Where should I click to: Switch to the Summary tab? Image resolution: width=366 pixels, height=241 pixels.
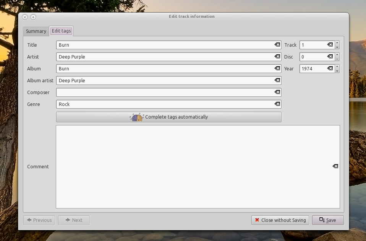click(36, 31)
